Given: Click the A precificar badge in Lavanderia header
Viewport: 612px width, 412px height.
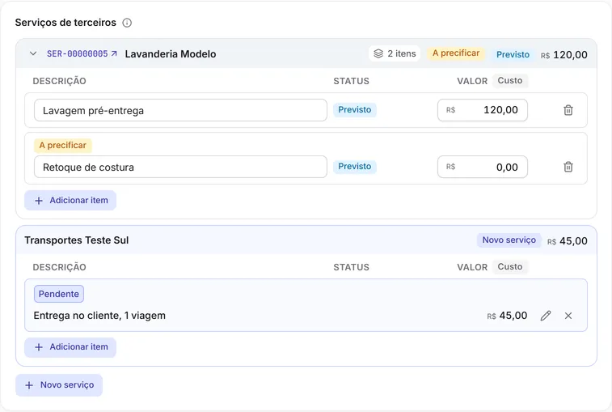Looking at the screenshot, I should (x=456, y=53).
